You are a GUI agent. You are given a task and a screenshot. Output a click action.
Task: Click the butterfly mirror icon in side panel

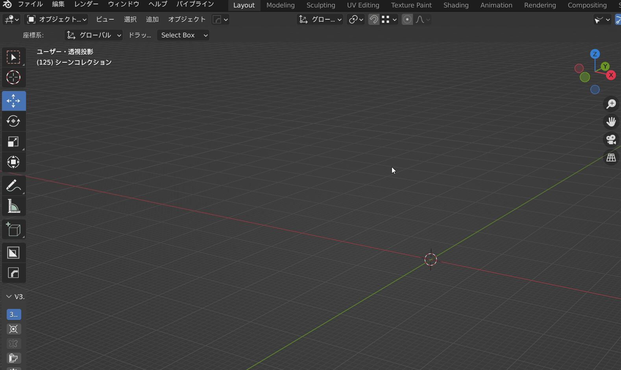(x=13, y=344)
